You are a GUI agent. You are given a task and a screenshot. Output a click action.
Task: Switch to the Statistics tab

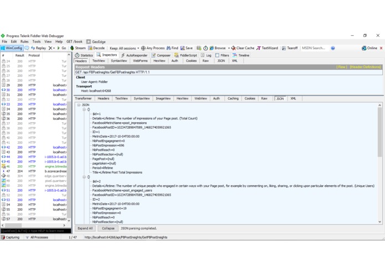coord(84,55)
